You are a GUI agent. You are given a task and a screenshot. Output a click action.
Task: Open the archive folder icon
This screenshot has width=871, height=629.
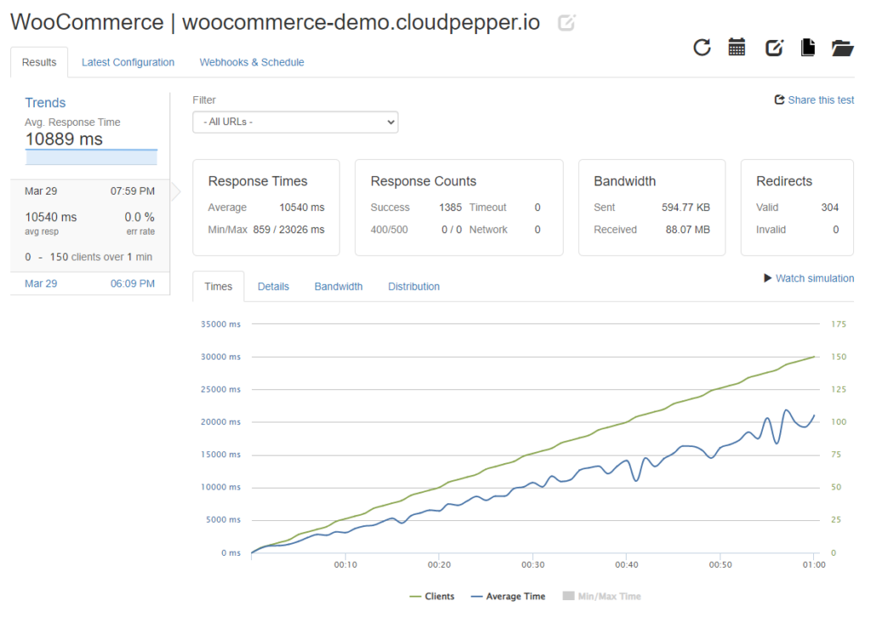coord(843,48)
